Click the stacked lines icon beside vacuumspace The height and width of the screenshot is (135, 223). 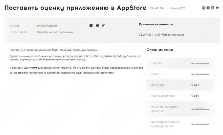point(91,25)
